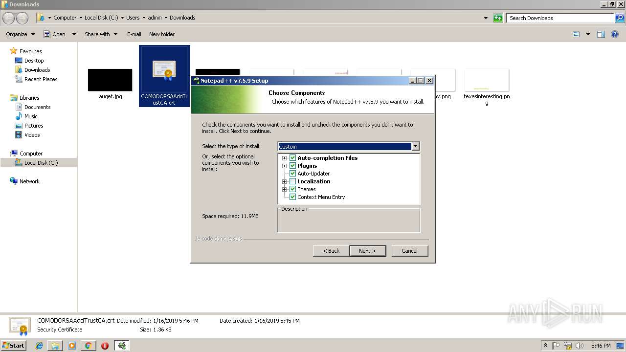Focus the Search Downloads field
The height and width of the screenshot is (352, 626).
pos(560,18)
